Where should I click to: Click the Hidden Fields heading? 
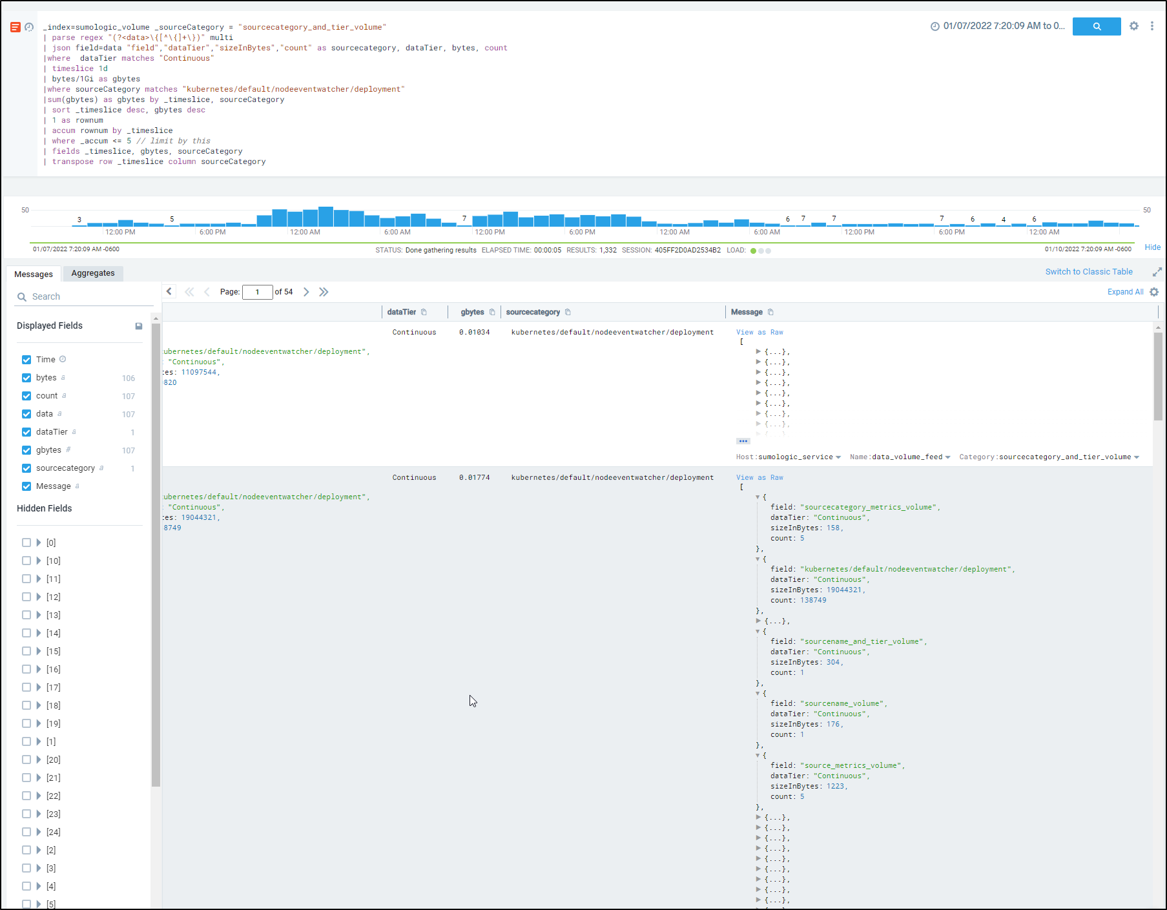(x=45, y=508)
